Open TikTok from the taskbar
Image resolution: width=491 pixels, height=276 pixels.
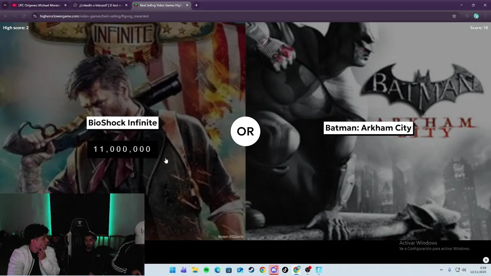(x=285, y=270)
